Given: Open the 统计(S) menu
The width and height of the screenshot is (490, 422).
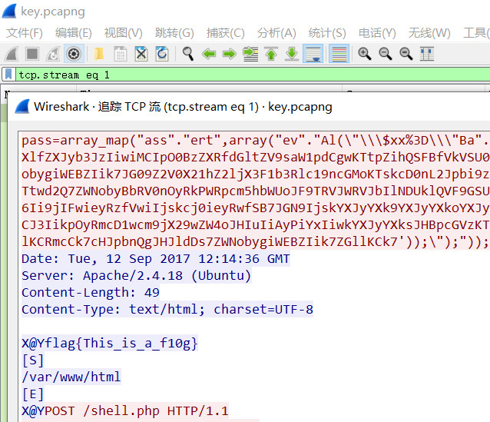Looking at the screenshot, I should (x=327, y=33).
